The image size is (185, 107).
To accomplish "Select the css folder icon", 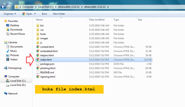I will pyautogui.click(x=38, y=30).
